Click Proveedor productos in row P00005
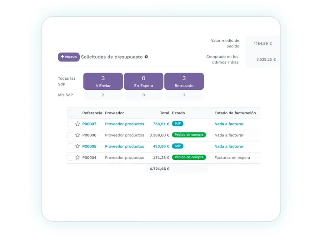The image size is (320, 240). [124, 146]
